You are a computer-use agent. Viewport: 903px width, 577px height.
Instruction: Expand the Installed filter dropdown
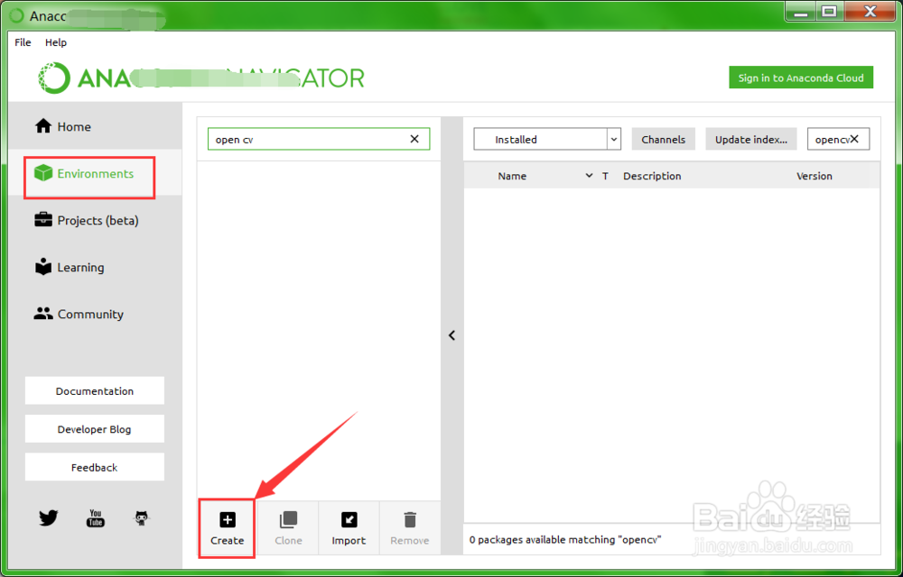(x=614, y=139)
